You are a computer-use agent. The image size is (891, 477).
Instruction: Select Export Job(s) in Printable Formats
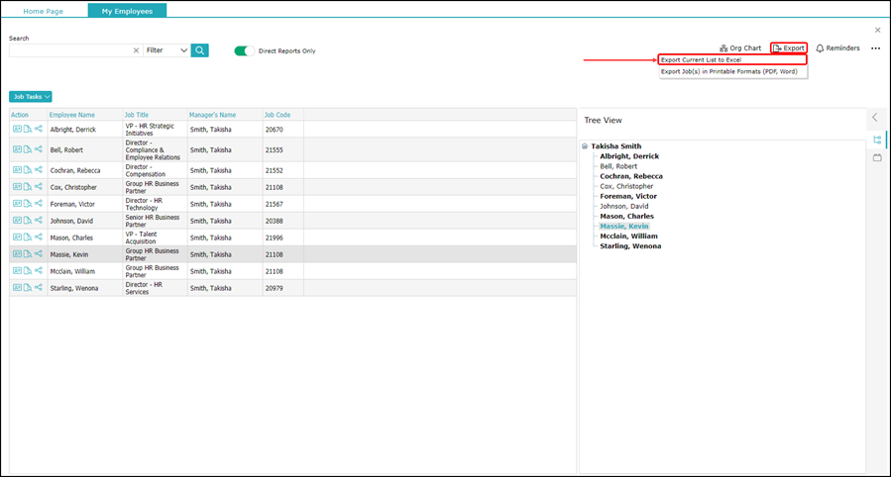pyautogui.click(x=728, y=71)
